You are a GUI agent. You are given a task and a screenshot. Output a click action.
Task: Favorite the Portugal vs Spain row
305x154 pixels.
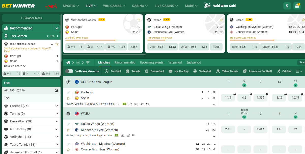tap(68, 98)
